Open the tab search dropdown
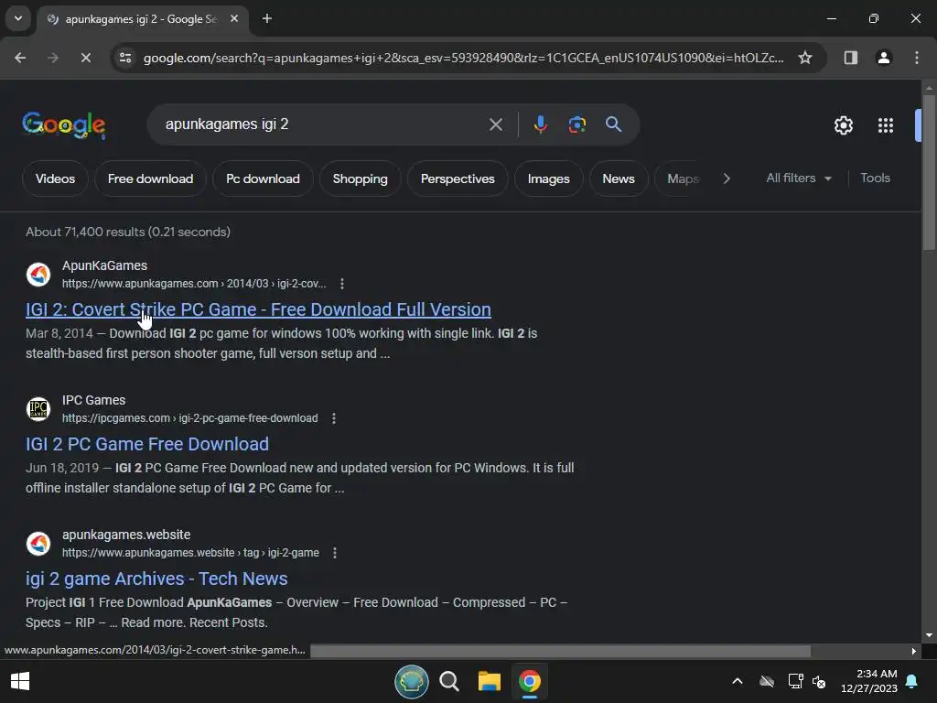Screen dimensions: 937x703 click(x=18, y=18)
